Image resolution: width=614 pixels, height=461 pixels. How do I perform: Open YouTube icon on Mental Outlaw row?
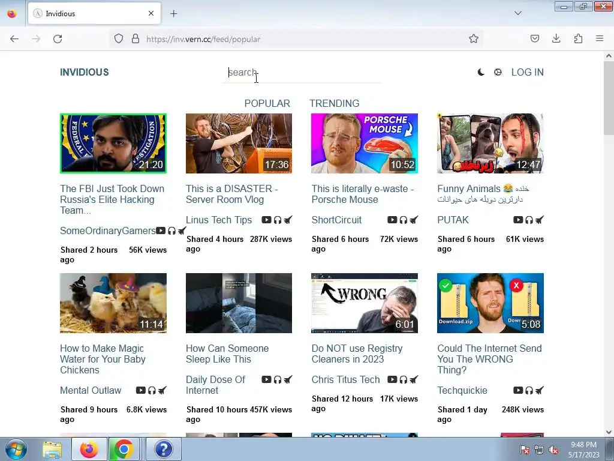click(140, 390)
